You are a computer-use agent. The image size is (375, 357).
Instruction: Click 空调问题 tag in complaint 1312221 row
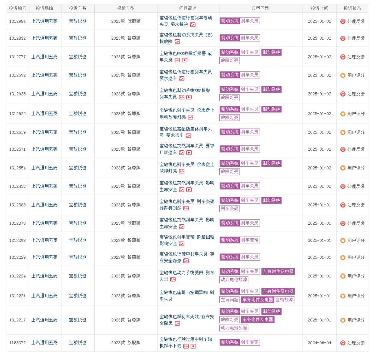point(230,300)
